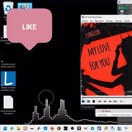Open dark blue speaker icon in taskbar
Viewport: 132px width, 132px height.
(x=65, y=128)
